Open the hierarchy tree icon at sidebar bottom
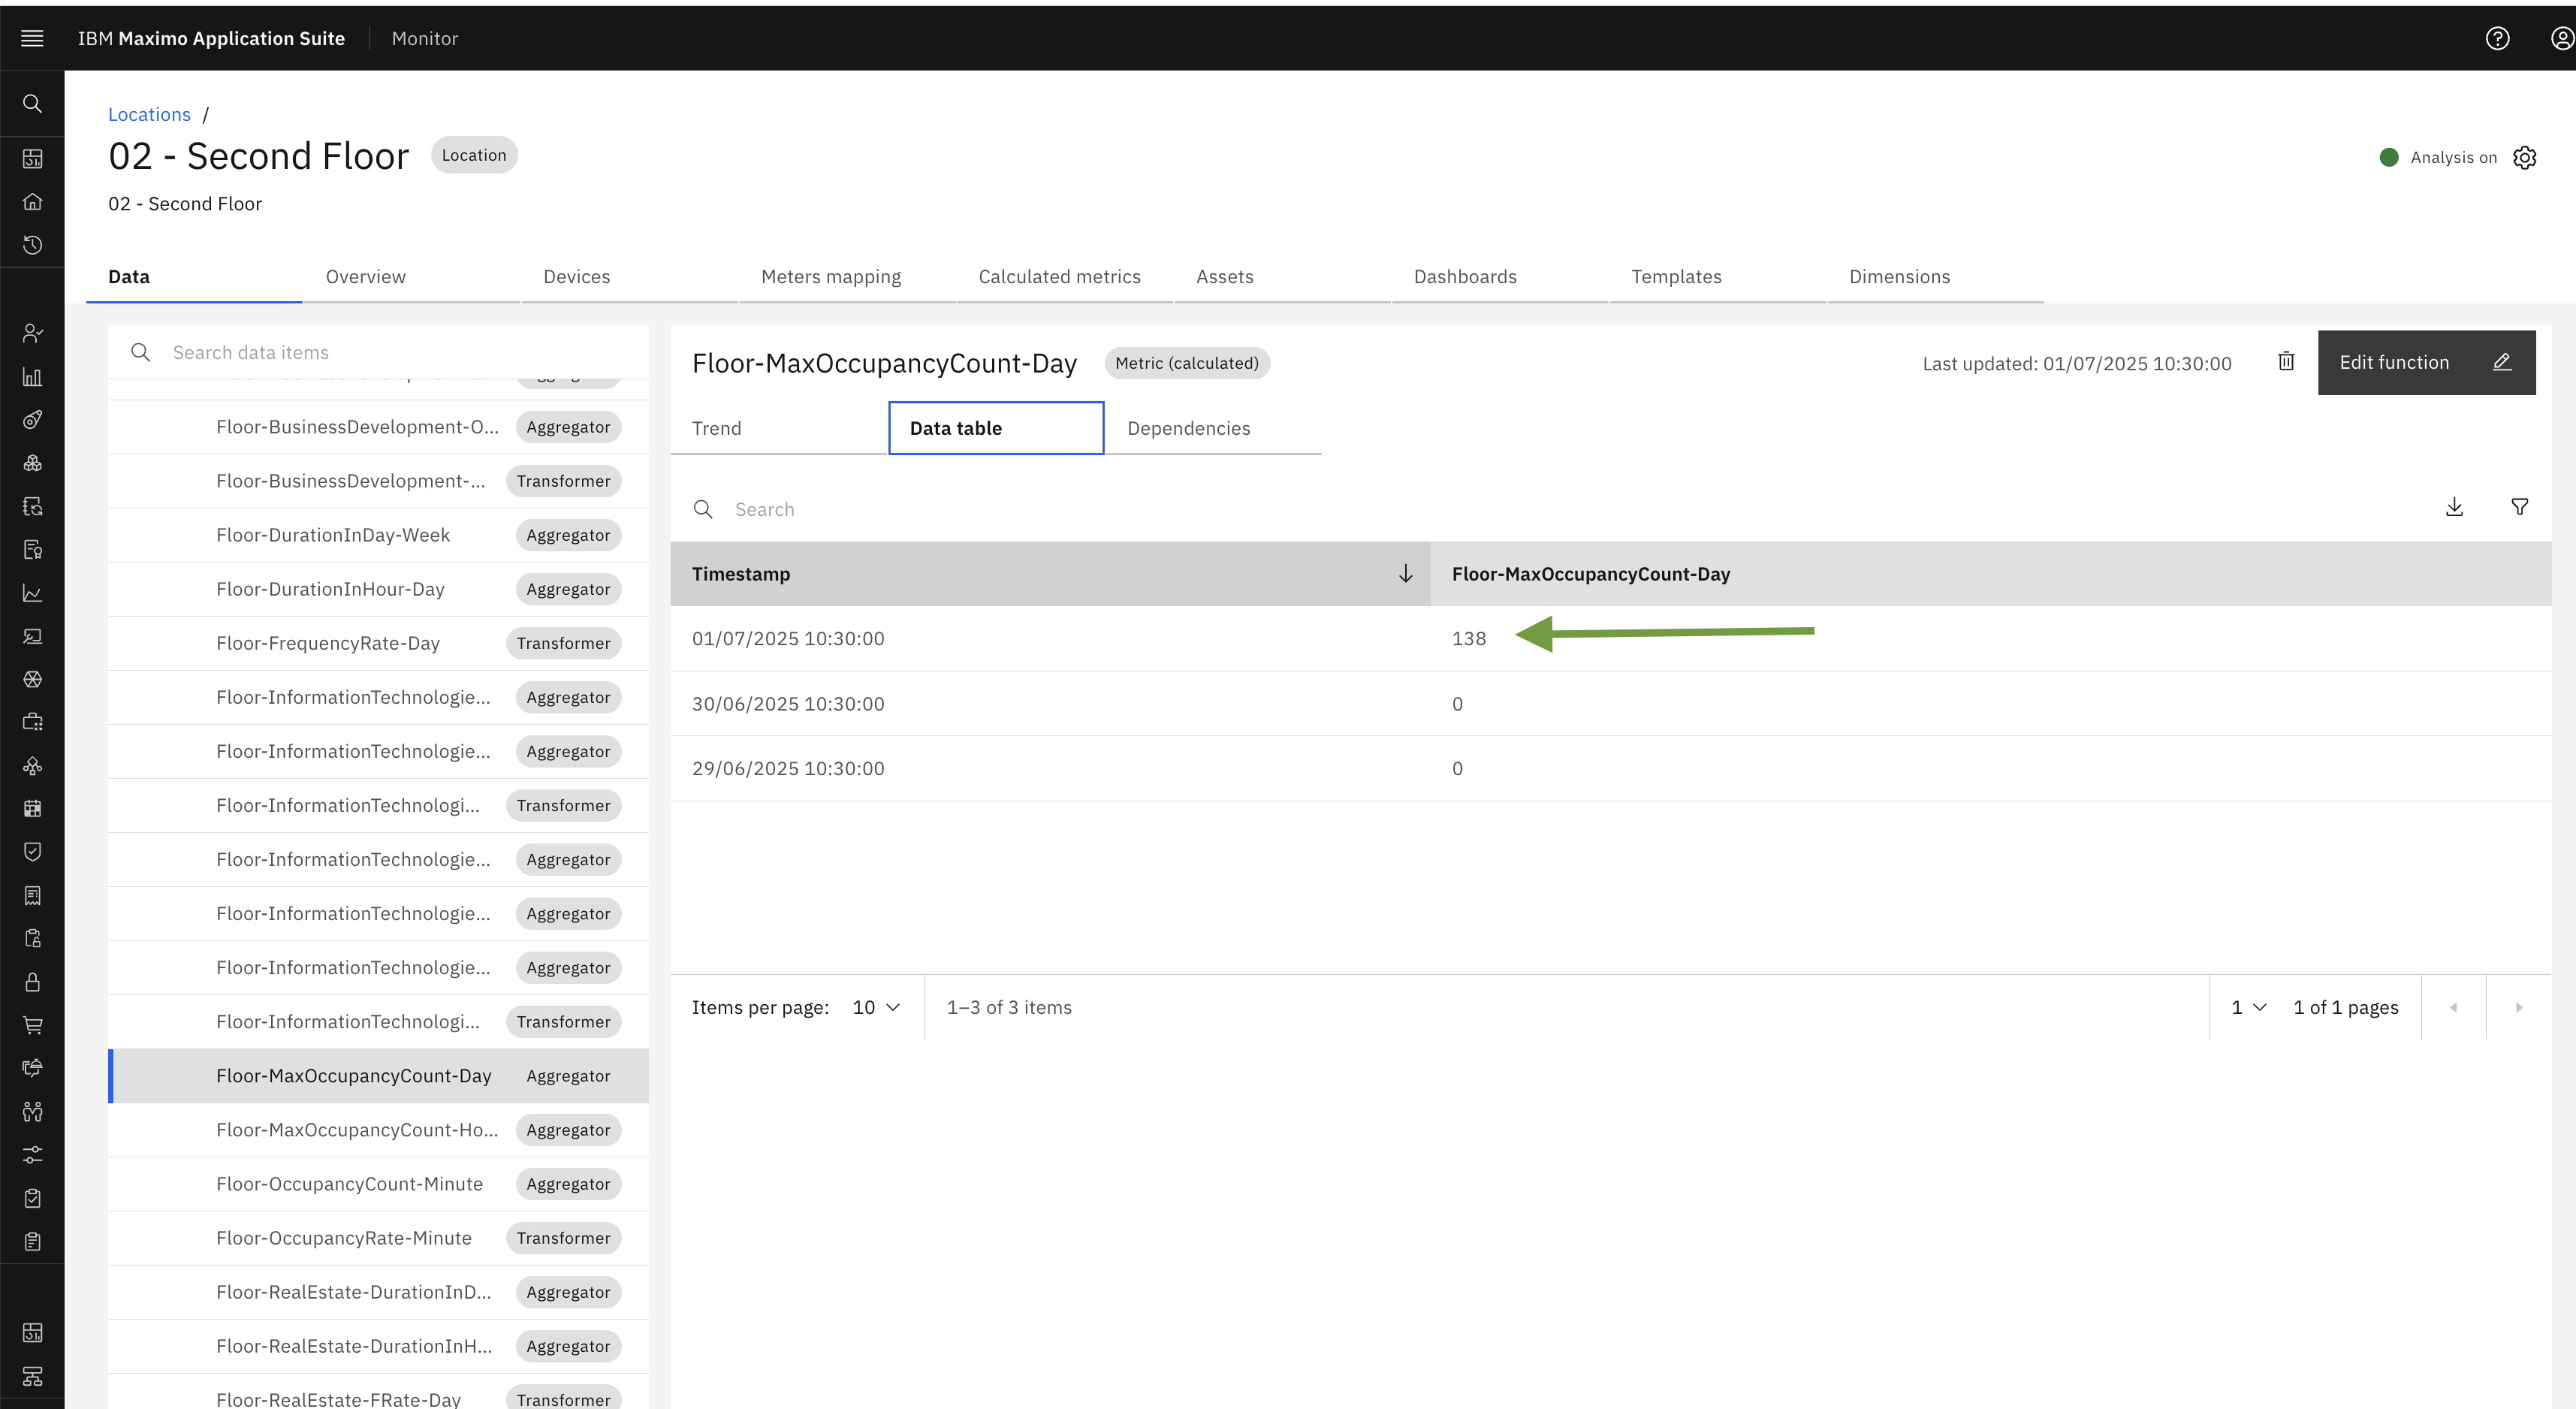Viewport: 2576px width, 1409px height. pos(32,1376)
